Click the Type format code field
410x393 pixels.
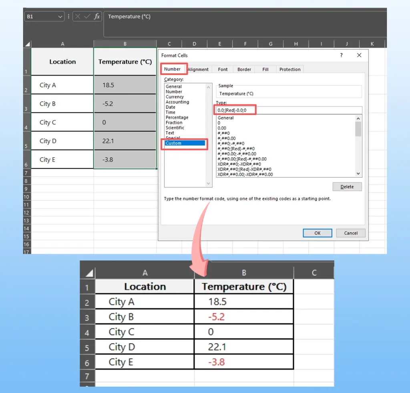(288, 110)
